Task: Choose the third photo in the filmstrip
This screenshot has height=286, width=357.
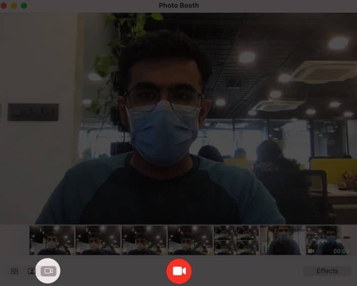Action: point(144,240)
